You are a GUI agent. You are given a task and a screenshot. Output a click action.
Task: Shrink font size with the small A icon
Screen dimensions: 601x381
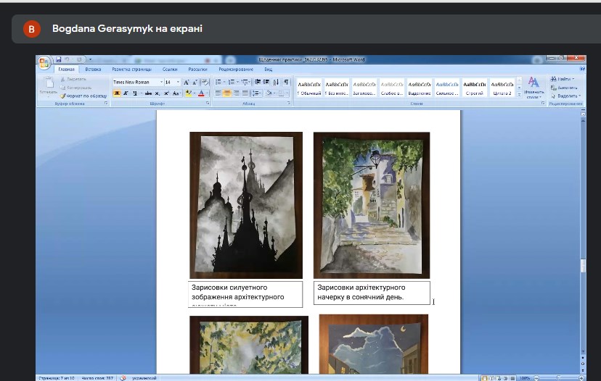(195, 83)
